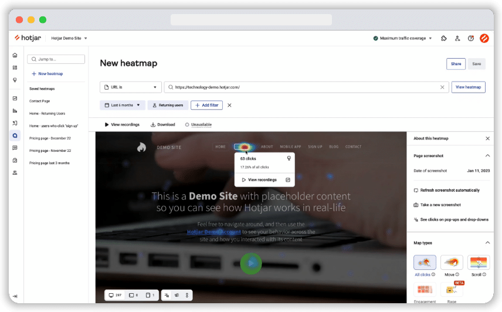
Task: Open the Home icon in left sidebar
Action: (x=15, y=55)
